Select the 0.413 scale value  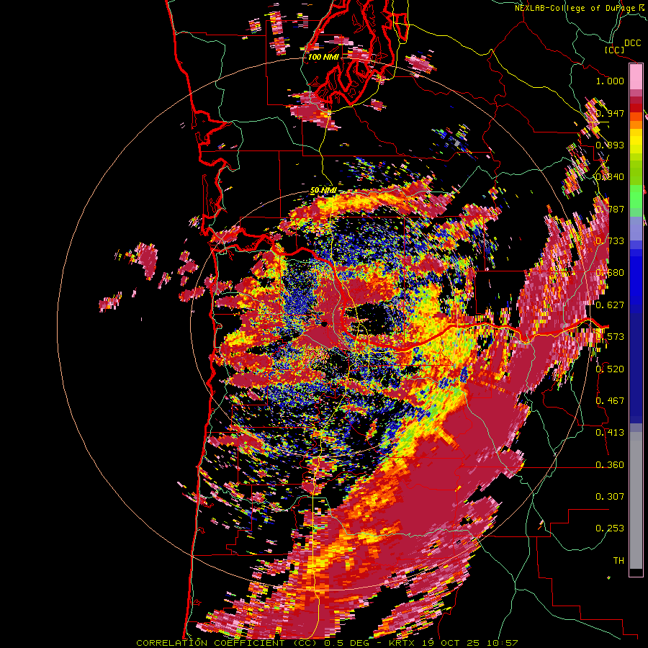coord(610,432)
